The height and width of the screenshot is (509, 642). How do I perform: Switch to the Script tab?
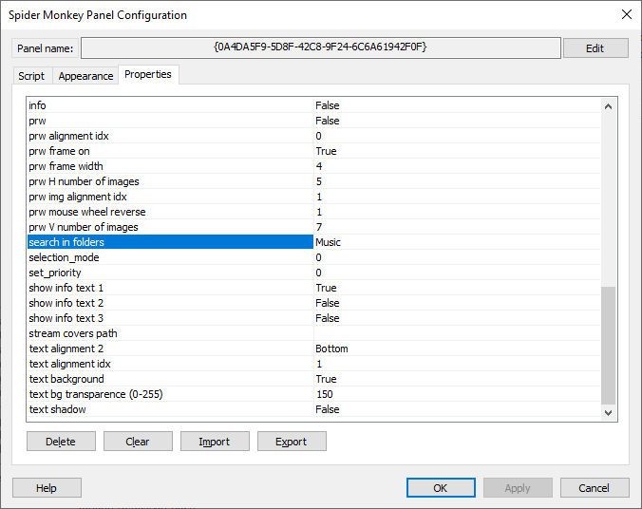coord(31,76)
